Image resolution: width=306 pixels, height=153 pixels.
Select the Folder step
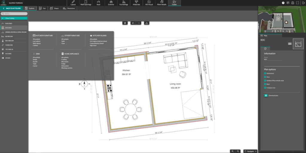pos(175,3)
